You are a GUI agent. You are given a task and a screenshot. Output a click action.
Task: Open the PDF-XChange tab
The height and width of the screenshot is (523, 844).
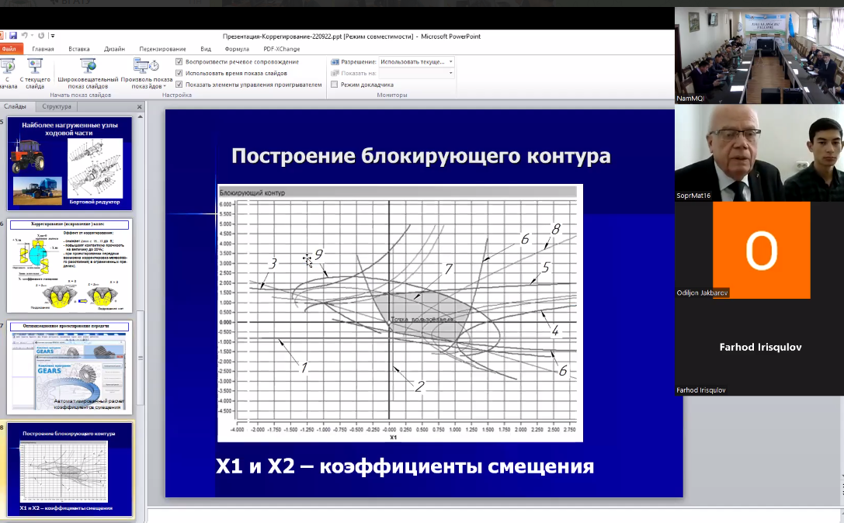pos(279,49)
